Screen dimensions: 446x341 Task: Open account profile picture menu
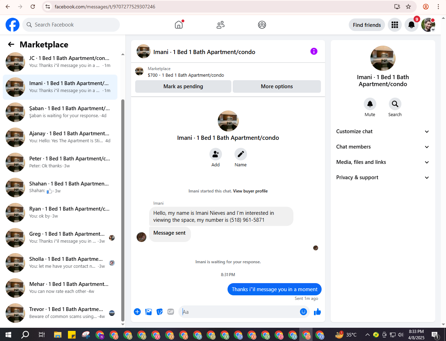(428, 25)
